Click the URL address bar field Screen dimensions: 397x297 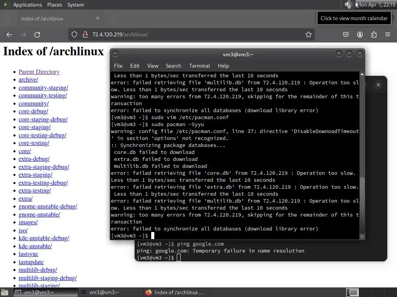click(192, 34)
